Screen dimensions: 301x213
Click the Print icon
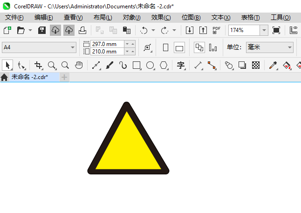pyautogui.click(x=82, y=30)
